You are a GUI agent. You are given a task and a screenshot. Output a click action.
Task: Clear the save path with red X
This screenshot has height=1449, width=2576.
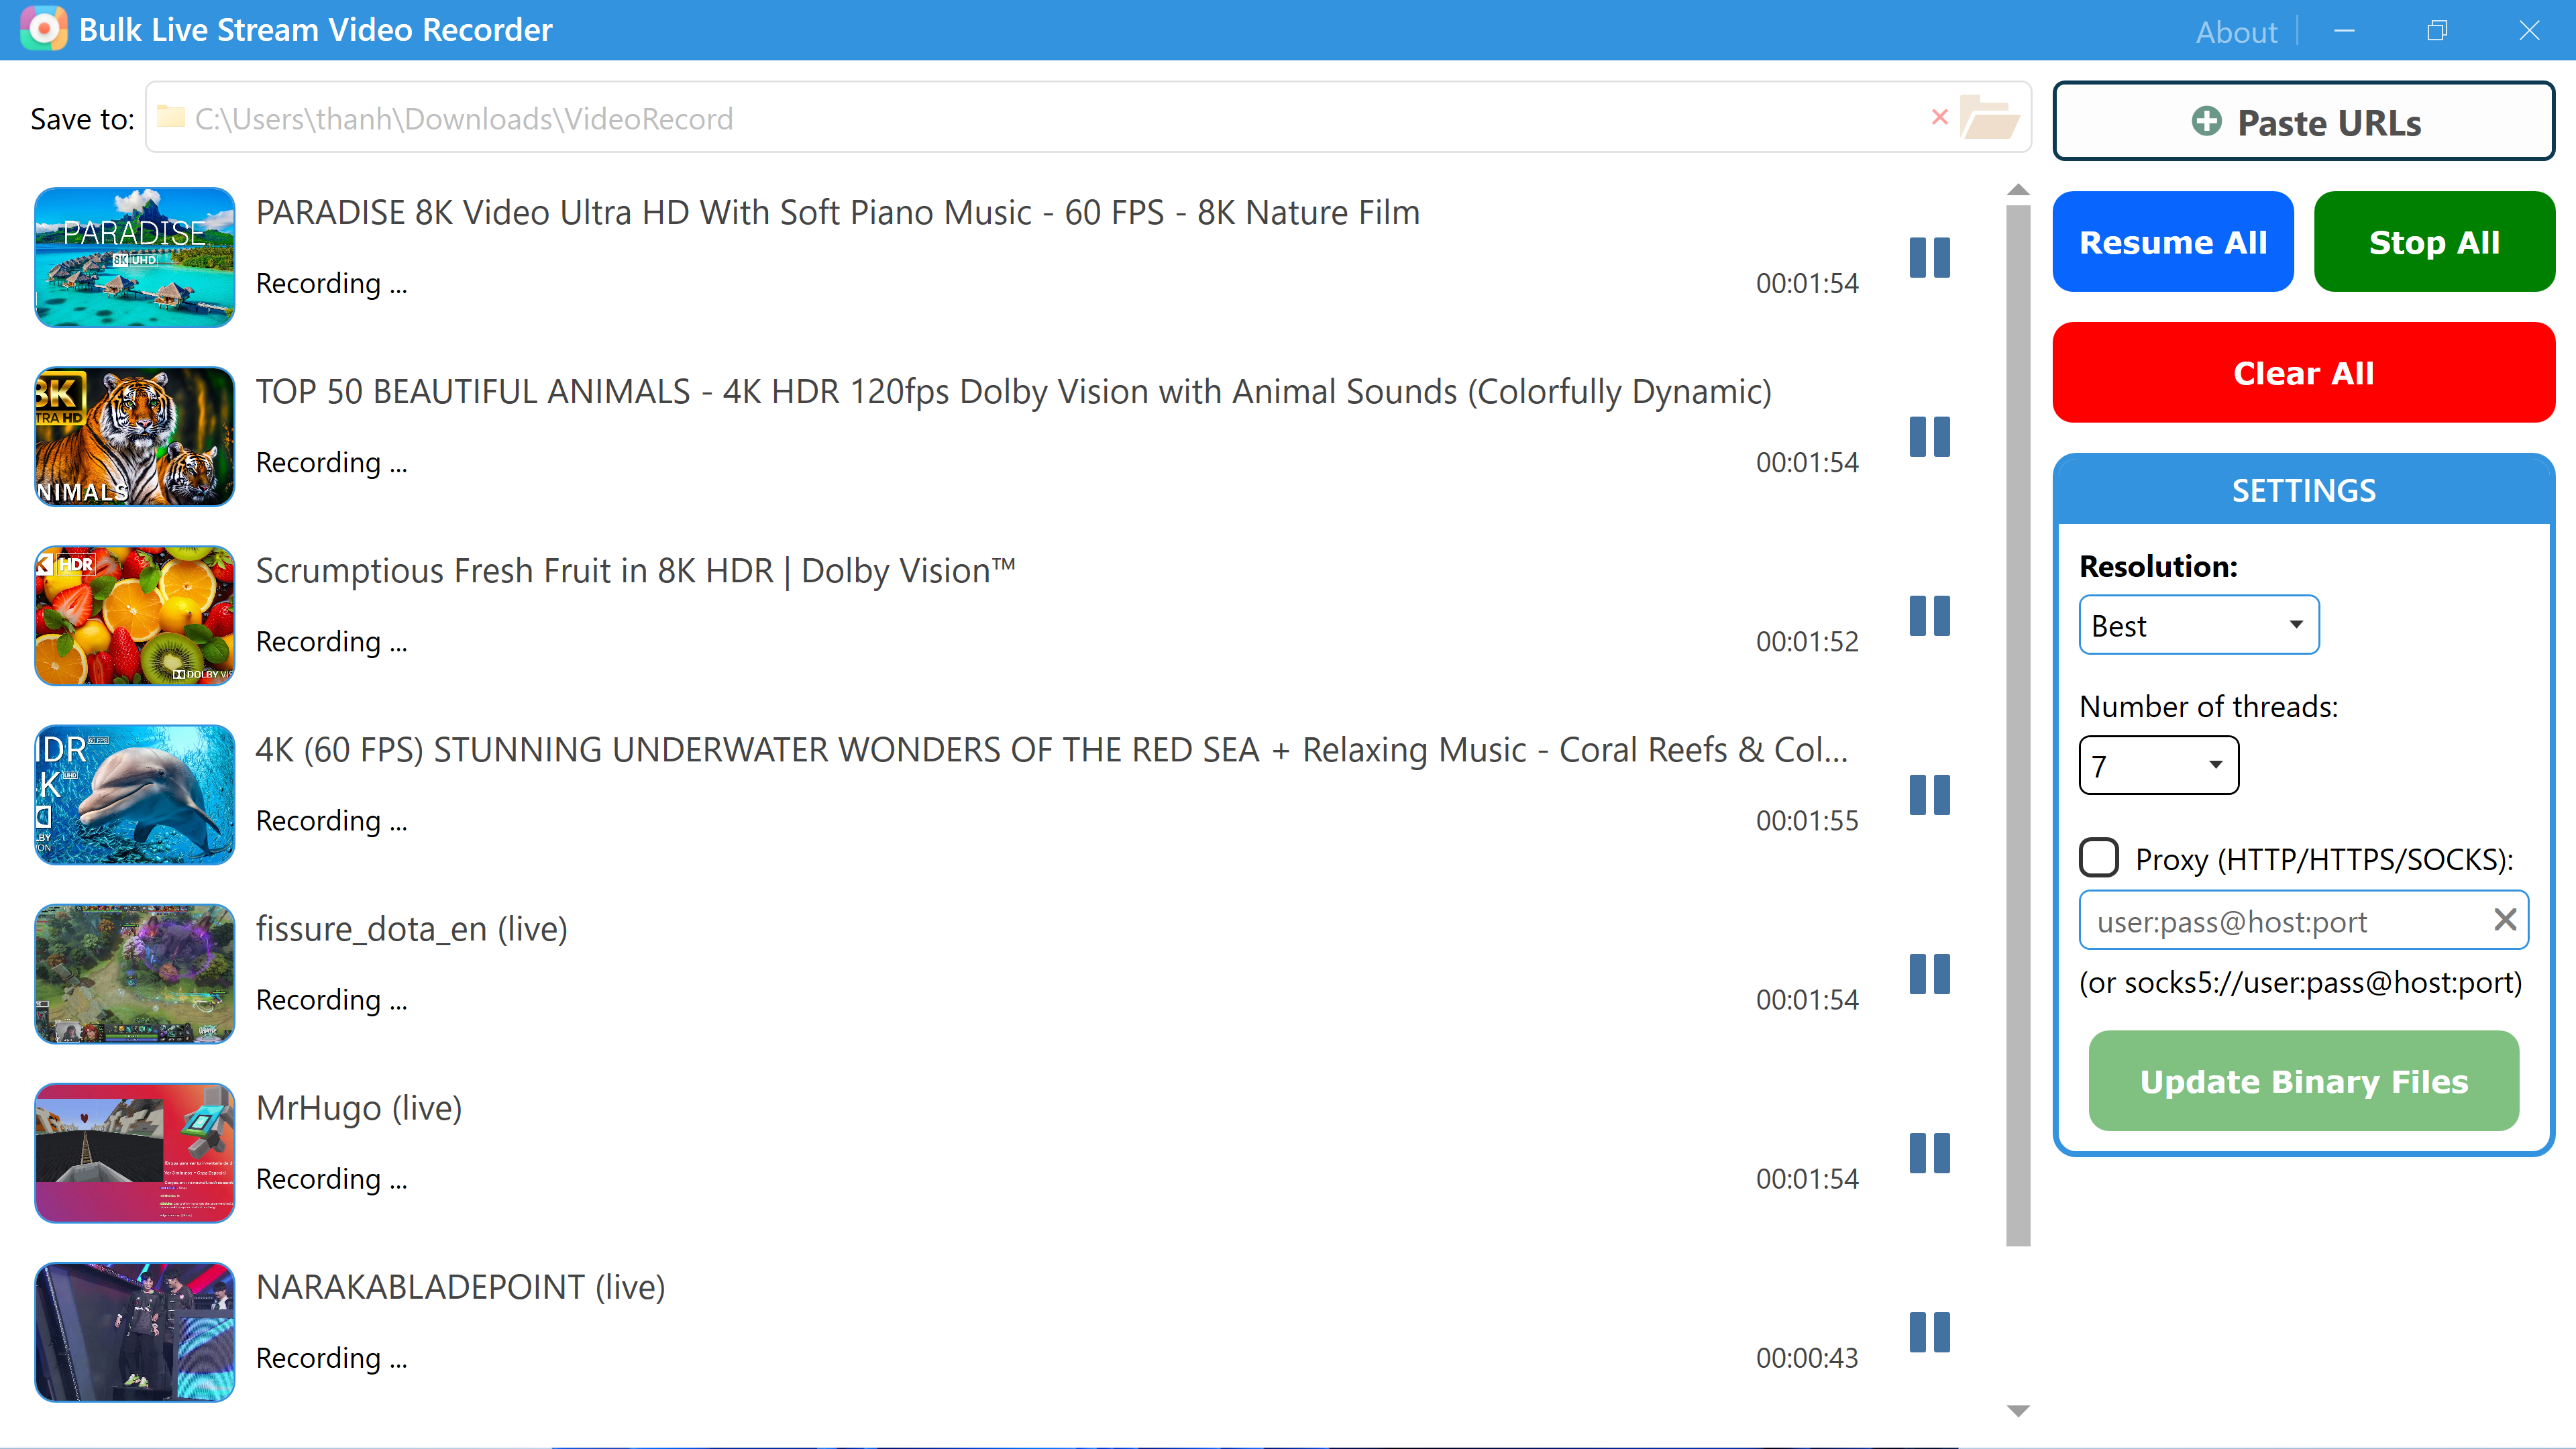[1940, 117]
